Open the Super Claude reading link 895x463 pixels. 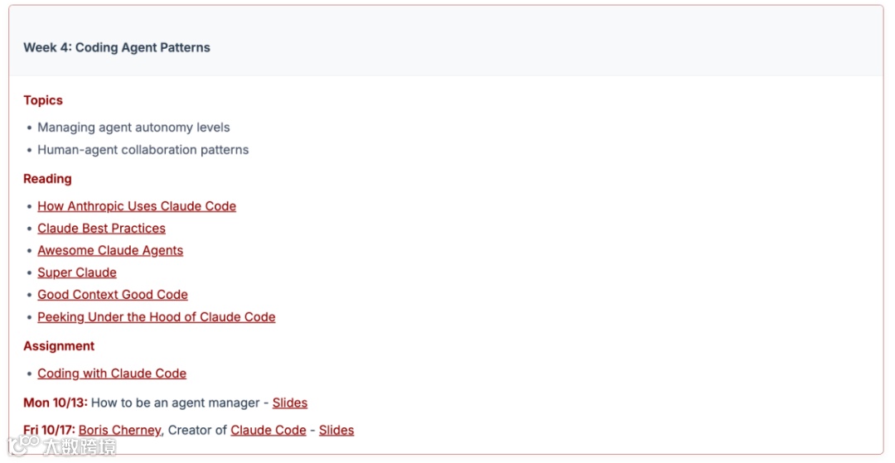coord(77,272)
